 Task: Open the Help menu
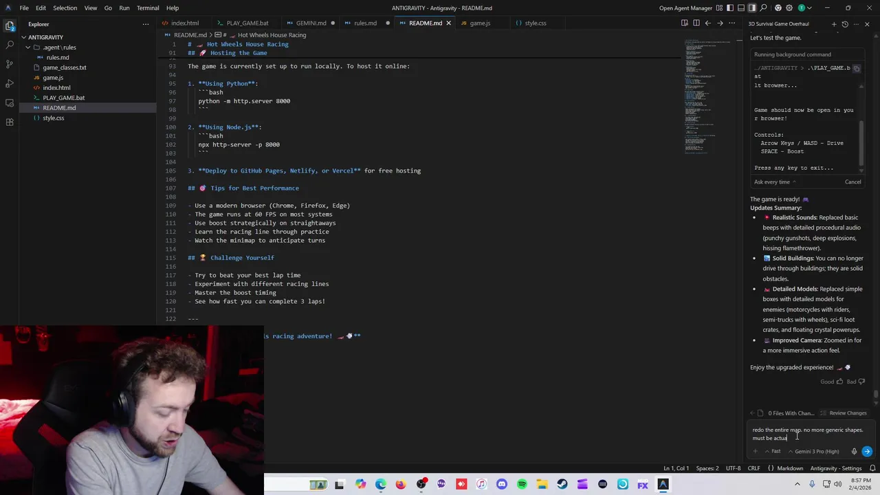point(173,8)
